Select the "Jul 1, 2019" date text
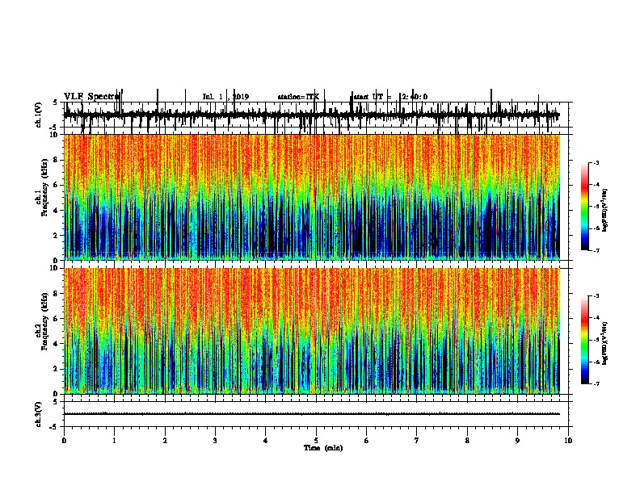The image size is (640, 494). (x=225, y=97)
